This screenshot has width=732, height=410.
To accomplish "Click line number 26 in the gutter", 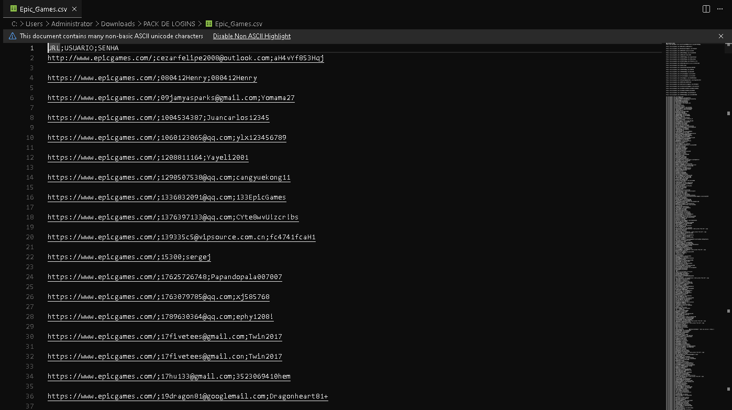I will coord(30,297).
